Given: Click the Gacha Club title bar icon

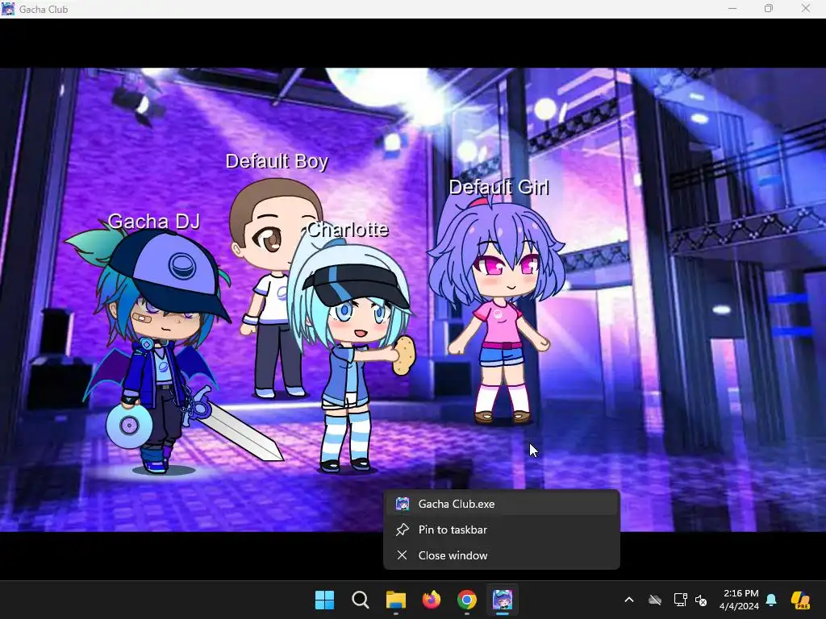Looking at the screenshot, I should 8,9.
